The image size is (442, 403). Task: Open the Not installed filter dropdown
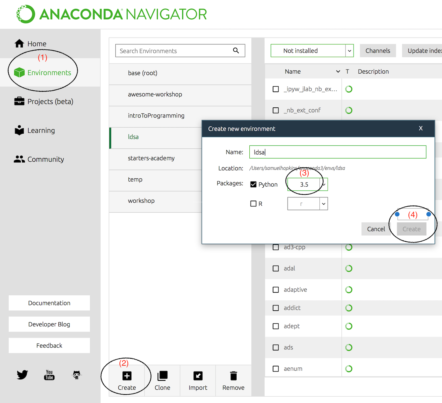pyautogui.click(x=312, y=51)
